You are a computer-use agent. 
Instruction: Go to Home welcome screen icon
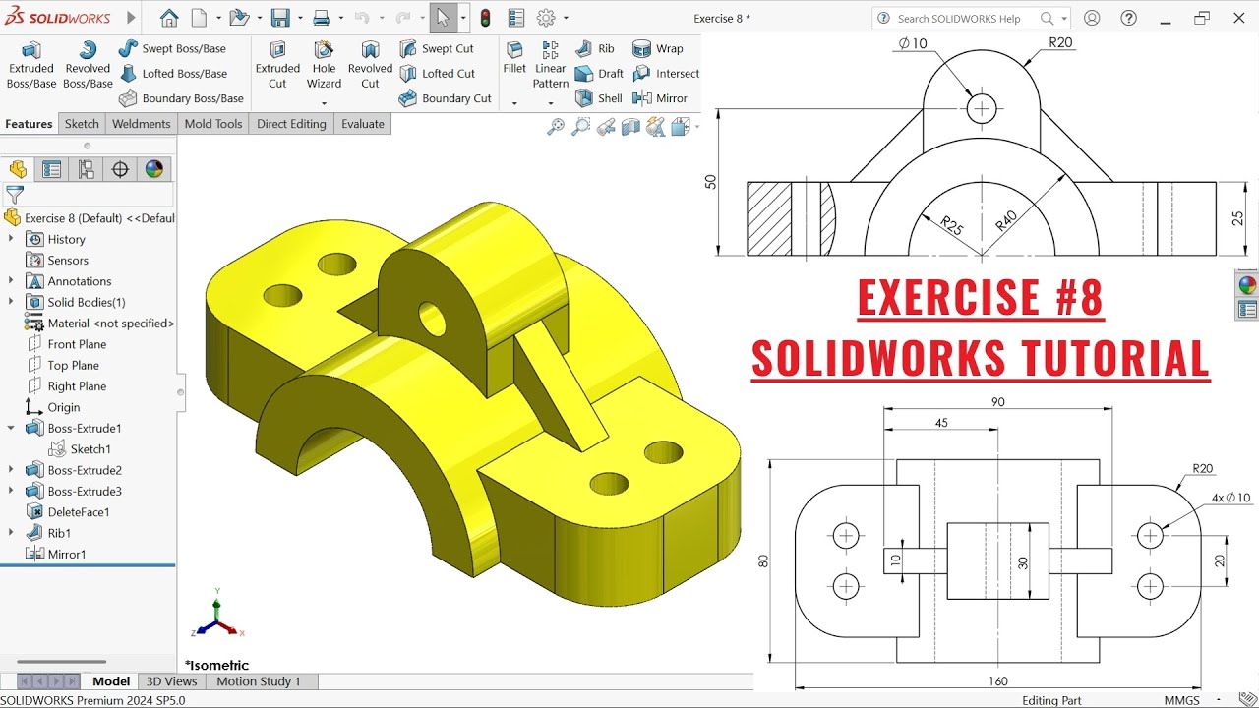(169, 18)
